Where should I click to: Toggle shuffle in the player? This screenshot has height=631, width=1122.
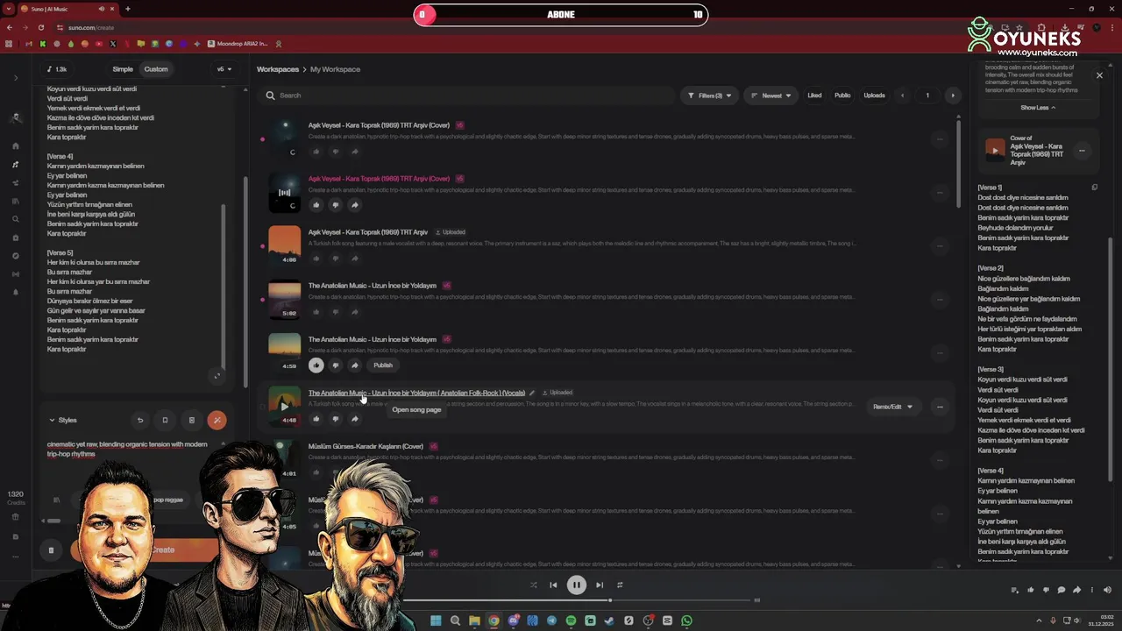pos(533,585)
